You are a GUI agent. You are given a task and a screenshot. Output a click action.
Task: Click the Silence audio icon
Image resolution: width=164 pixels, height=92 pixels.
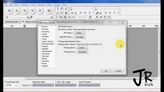74,17
